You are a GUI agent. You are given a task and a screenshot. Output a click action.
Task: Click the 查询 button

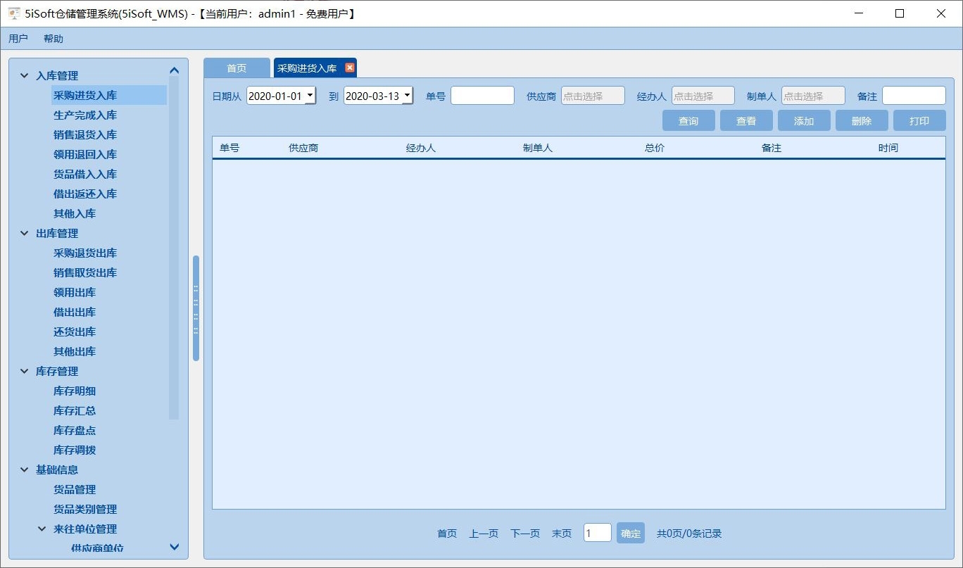pyautogui.click(x=688, y=120)
